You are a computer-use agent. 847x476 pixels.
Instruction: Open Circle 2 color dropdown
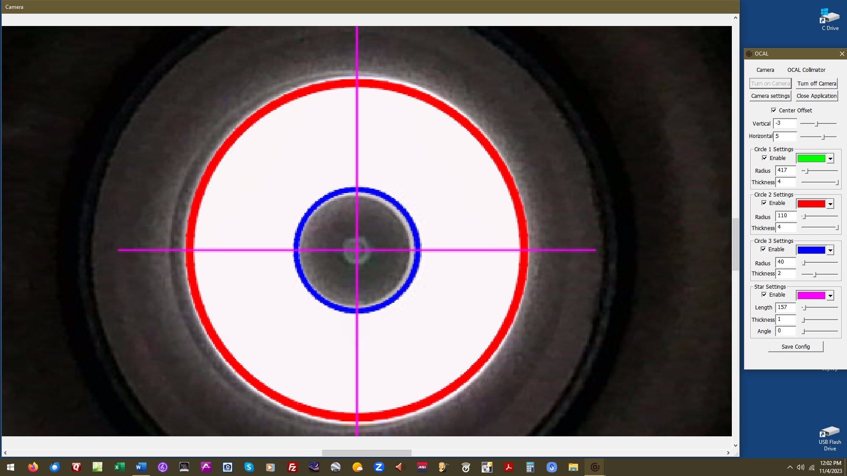(x=830, y=204)
